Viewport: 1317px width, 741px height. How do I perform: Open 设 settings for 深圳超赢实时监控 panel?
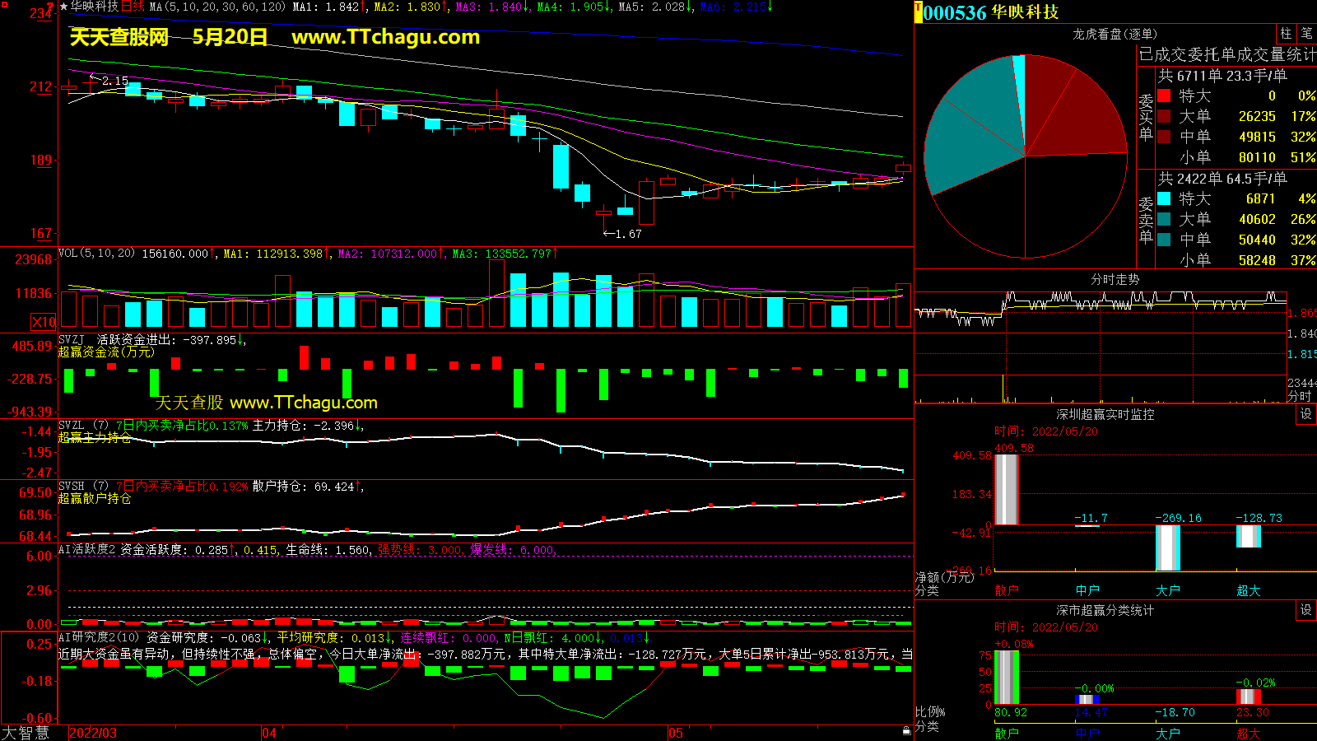pos(1306,414)
